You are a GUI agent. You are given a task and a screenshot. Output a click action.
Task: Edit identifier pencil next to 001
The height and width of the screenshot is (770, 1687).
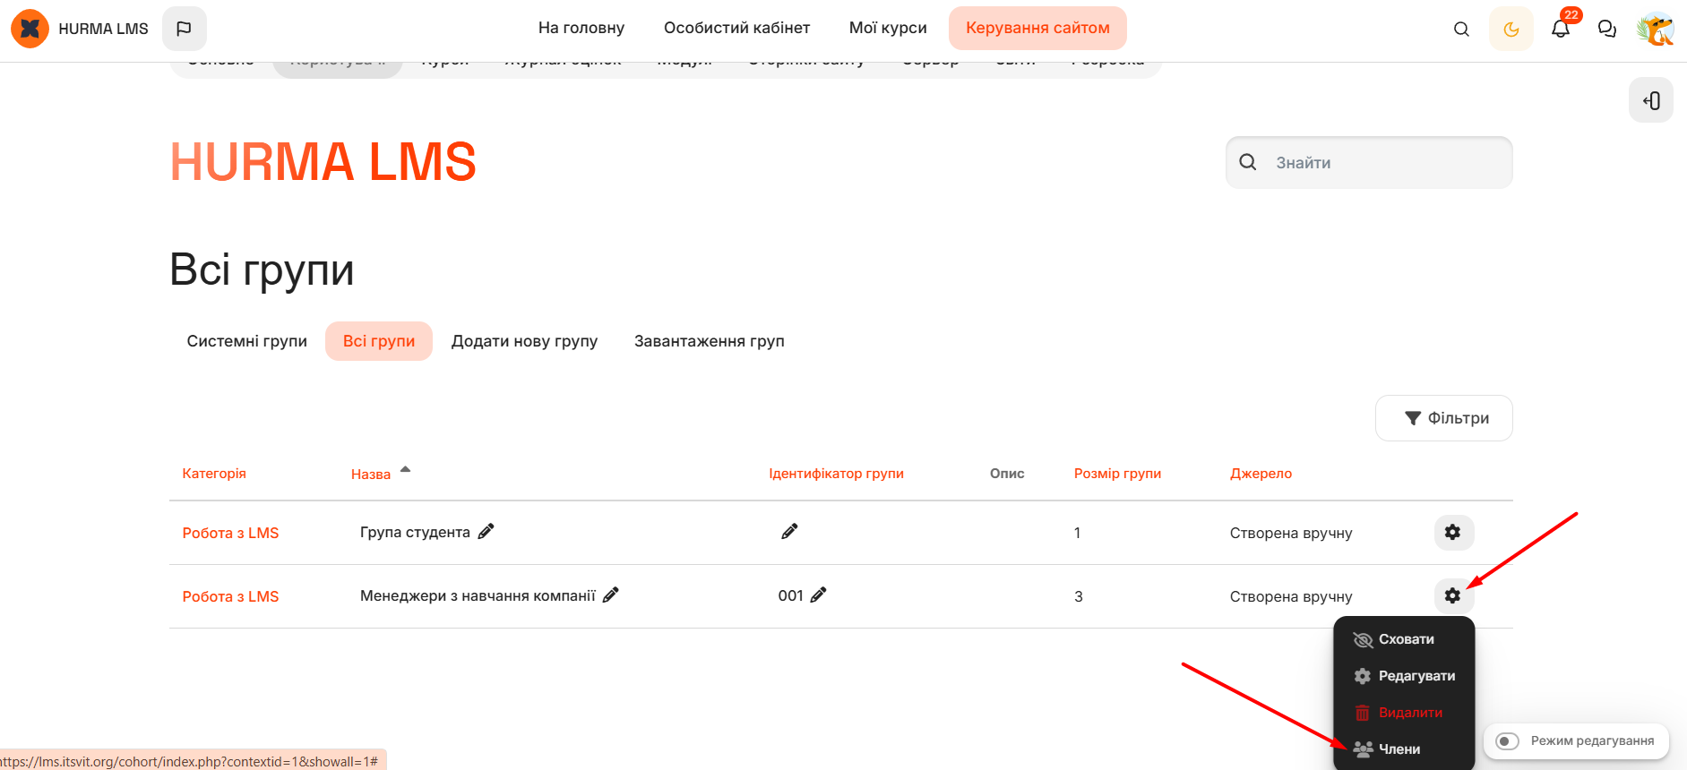819,595
